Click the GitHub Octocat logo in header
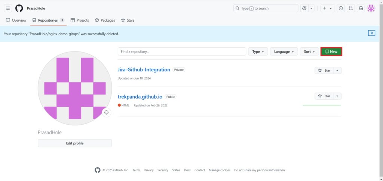This screenshot has height=181, width=383. [x=19, y=8]
